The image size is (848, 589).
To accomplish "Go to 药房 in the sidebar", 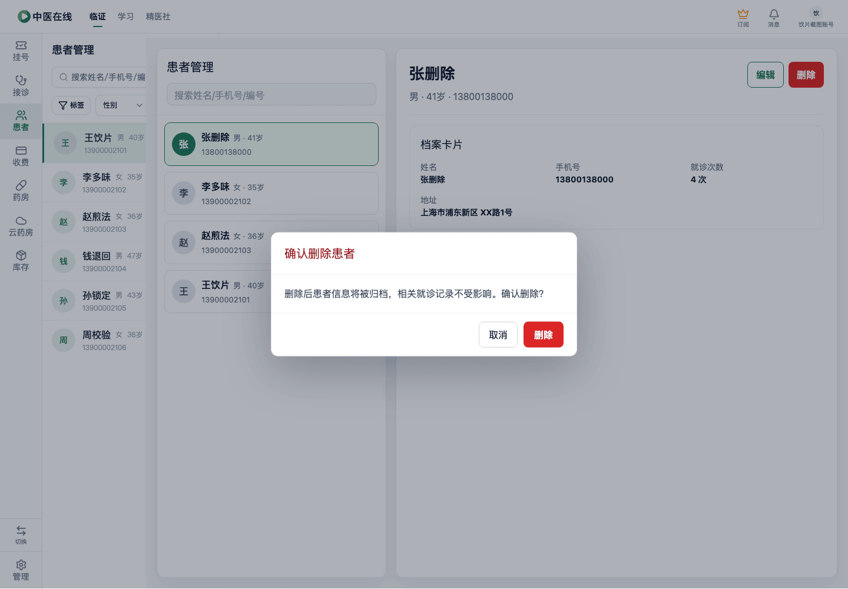I will pos(21,191).
